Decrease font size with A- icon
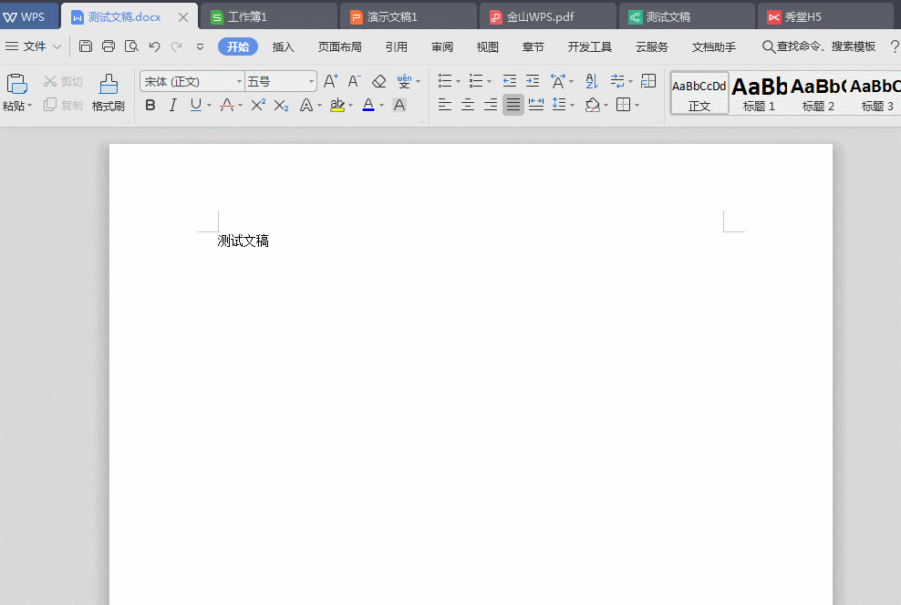 point(354,81)
